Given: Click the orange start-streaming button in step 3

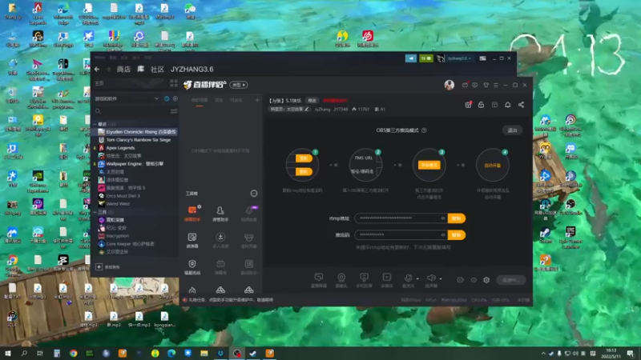Looking at the screenshot, I should tap(429, 166).
